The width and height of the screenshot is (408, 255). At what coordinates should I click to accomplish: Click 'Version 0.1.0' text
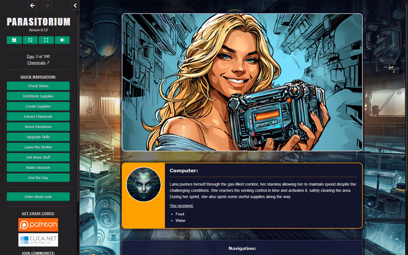pos(38,30)
